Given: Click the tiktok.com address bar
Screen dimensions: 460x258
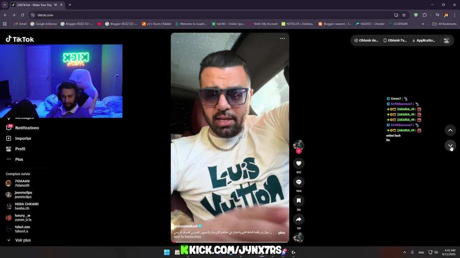Looking at the screenshot, I should coord(212,15).
